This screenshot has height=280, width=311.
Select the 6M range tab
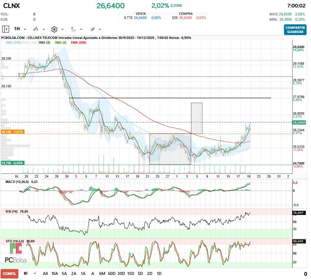pyautogui.click(x=102, y=273)
